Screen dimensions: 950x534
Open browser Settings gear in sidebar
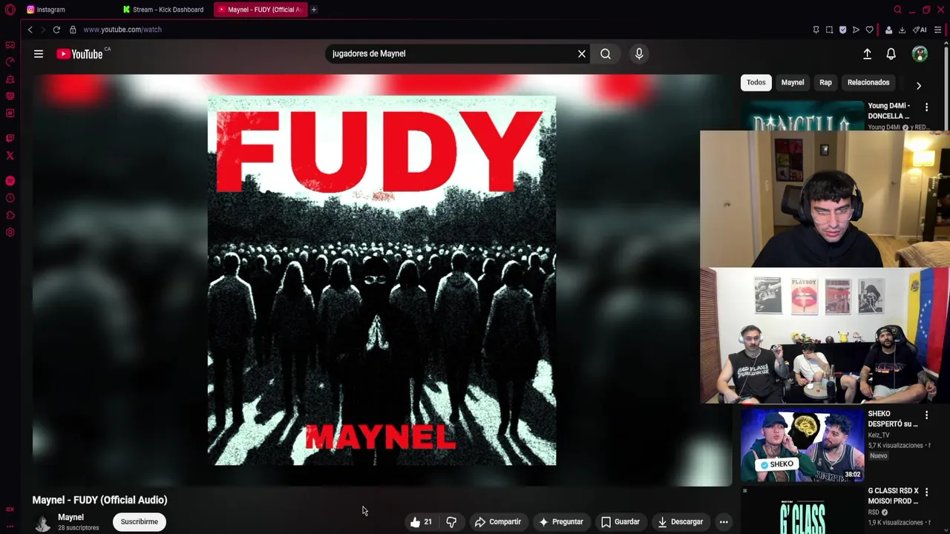[x=10, y=232]
